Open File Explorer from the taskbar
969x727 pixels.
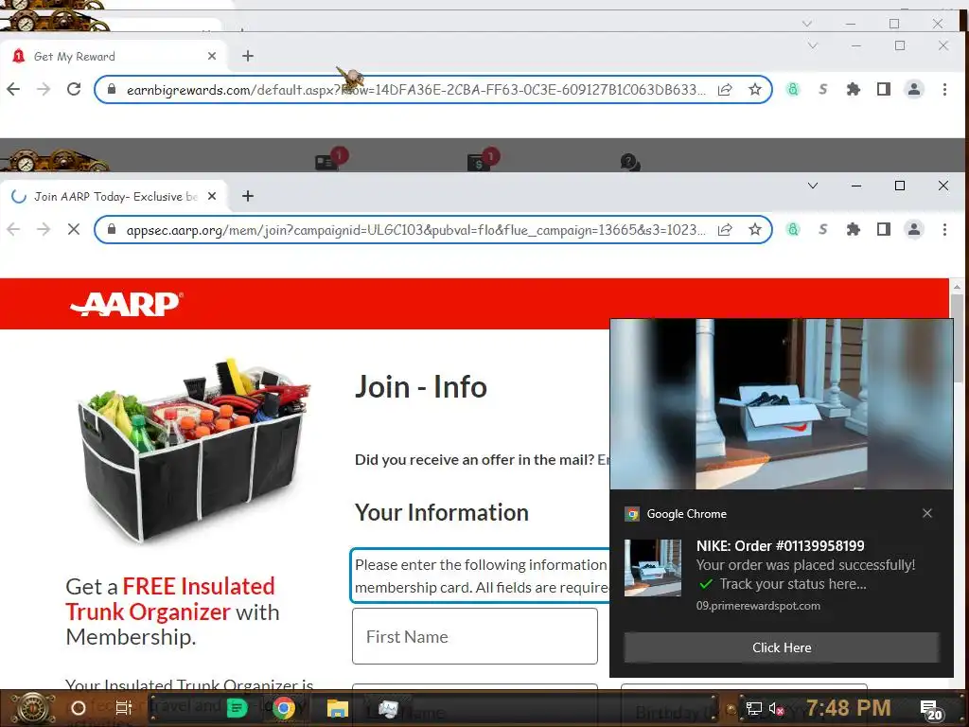pos(338,708)
